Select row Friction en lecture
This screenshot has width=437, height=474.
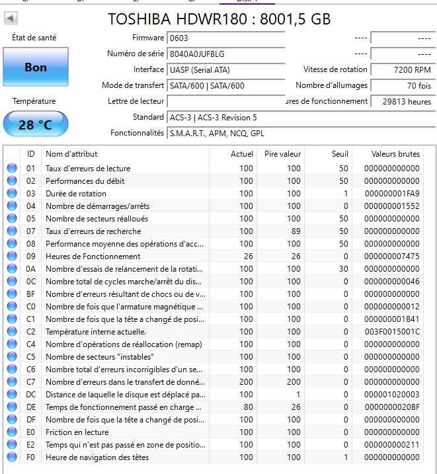(x=214, y=432)
